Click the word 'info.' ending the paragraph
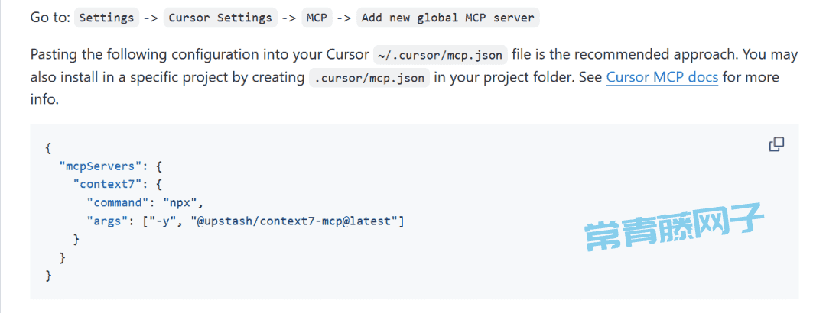 (x=44, y=99)
